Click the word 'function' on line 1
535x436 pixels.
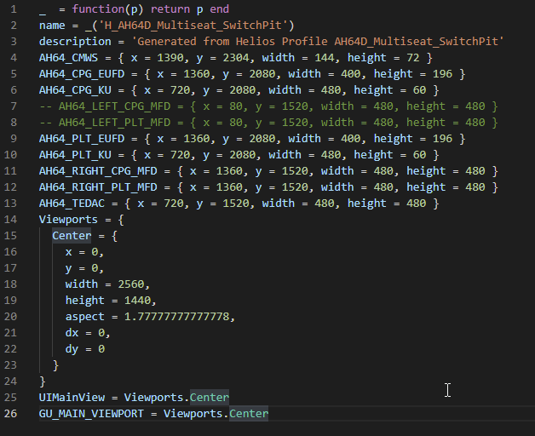[x=98, y=9]
